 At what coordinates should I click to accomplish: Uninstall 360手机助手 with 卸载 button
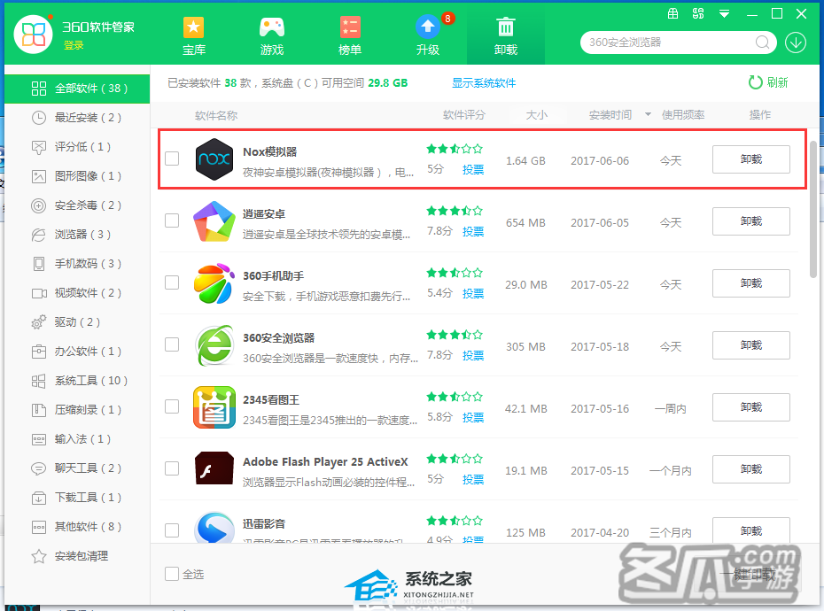pos(751,283)
